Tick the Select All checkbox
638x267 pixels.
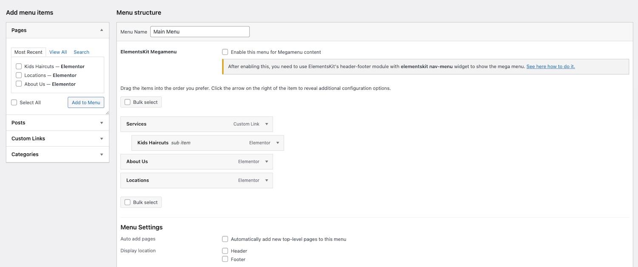[14, 102]
